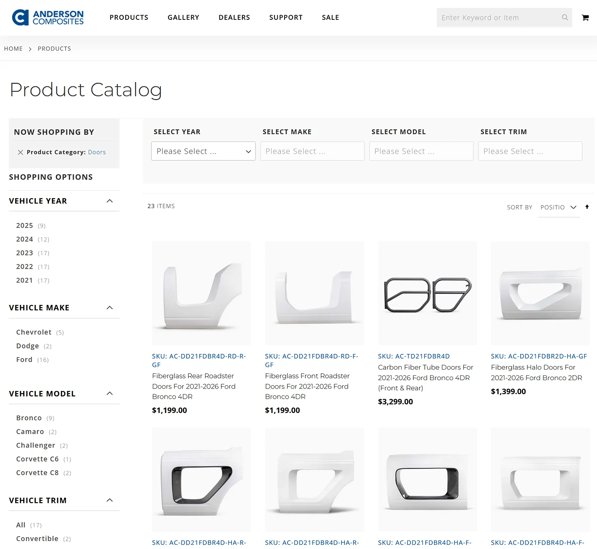Click the Home breadcrumb link
Image resolution: width=597 pixels, height=549 pixels.
tap(14, 49)
